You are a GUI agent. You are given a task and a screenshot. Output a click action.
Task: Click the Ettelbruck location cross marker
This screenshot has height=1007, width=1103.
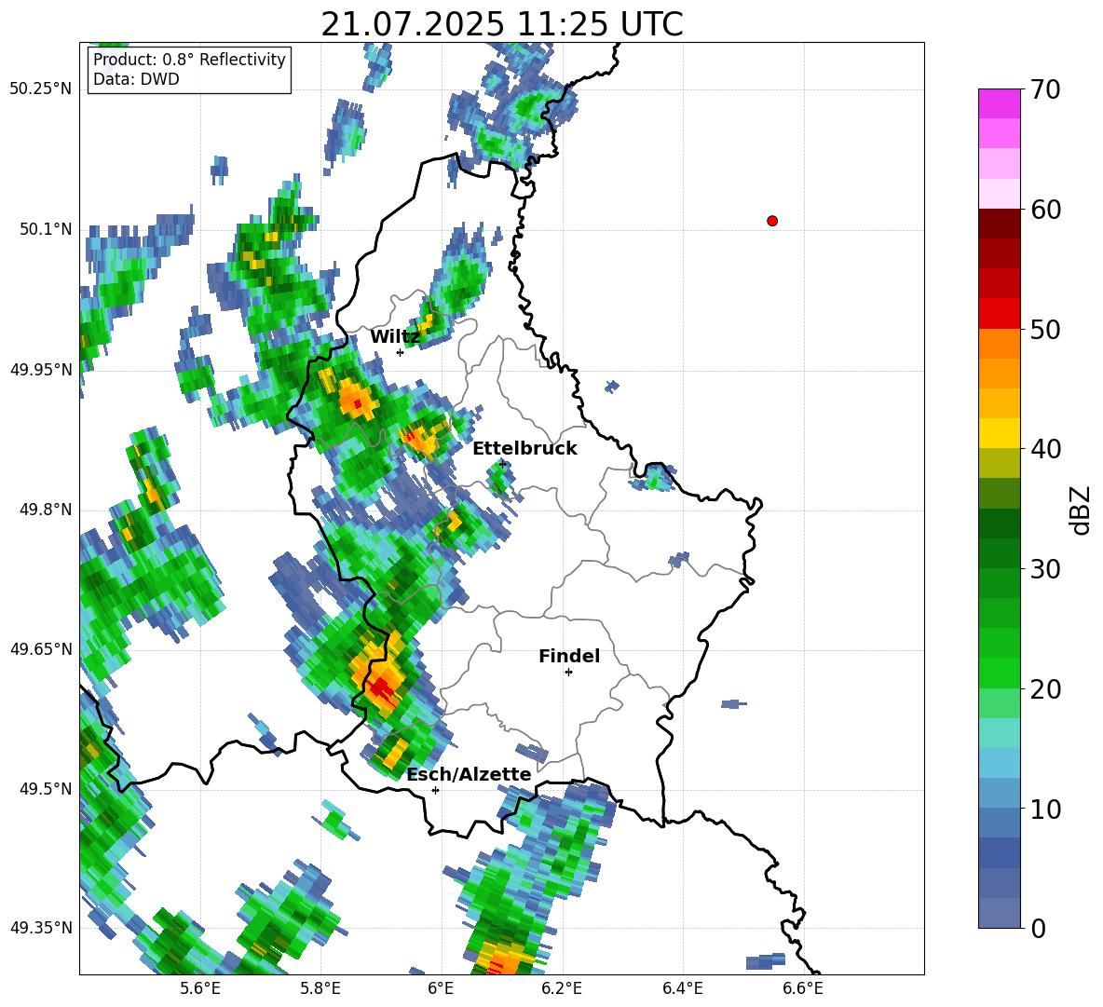[502, 463]
